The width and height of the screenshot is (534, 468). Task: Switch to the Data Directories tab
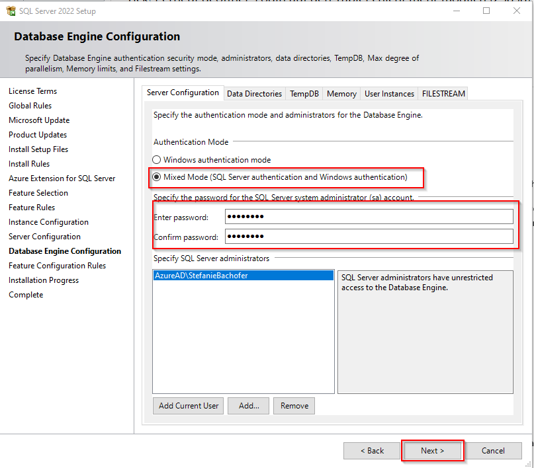(x=254, y=94)
